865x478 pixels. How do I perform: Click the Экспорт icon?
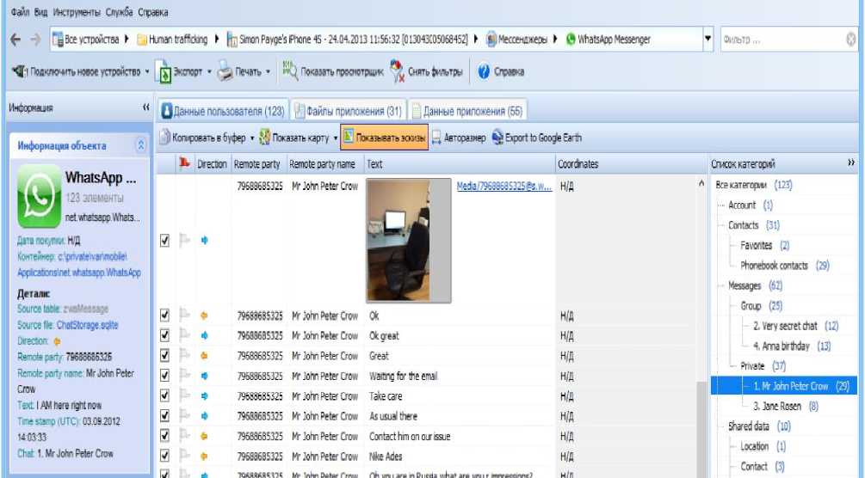pos(164,72)
